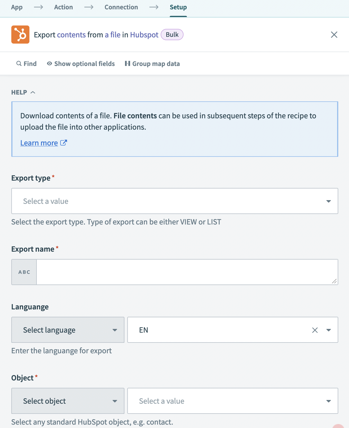Click inside the Export name text field
Screen dimensions: 349x428
click(x=187, y=272)
